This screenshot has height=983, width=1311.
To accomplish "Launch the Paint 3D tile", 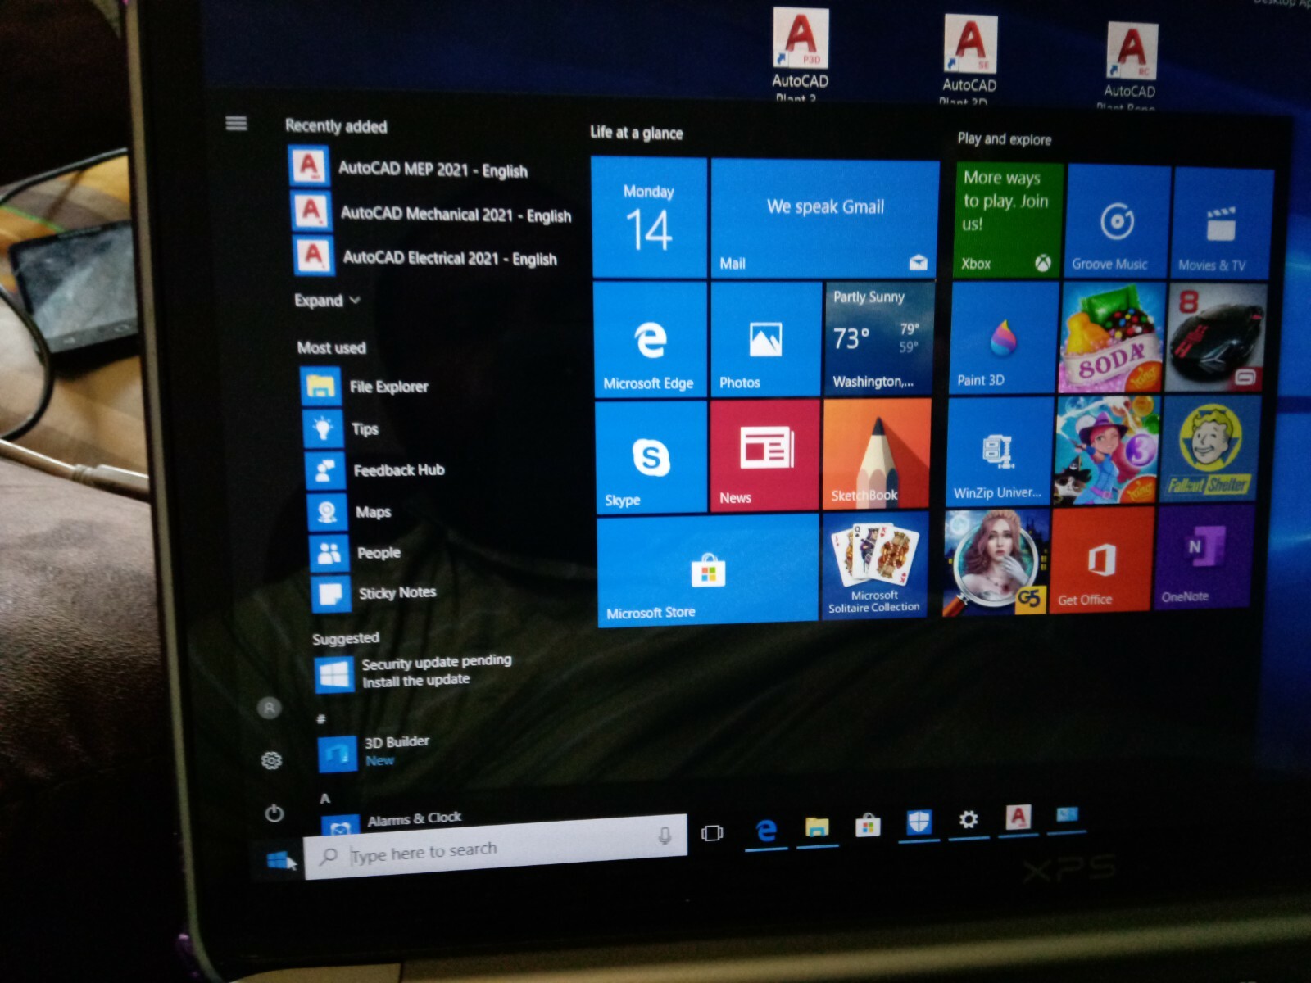I will [x=1005, y=339].
